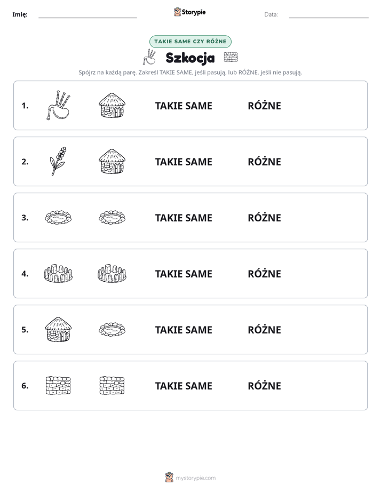Click the stone wall icon next to title
The width and height of the screenshot is (381, 493).
click(x=231, y=57)
